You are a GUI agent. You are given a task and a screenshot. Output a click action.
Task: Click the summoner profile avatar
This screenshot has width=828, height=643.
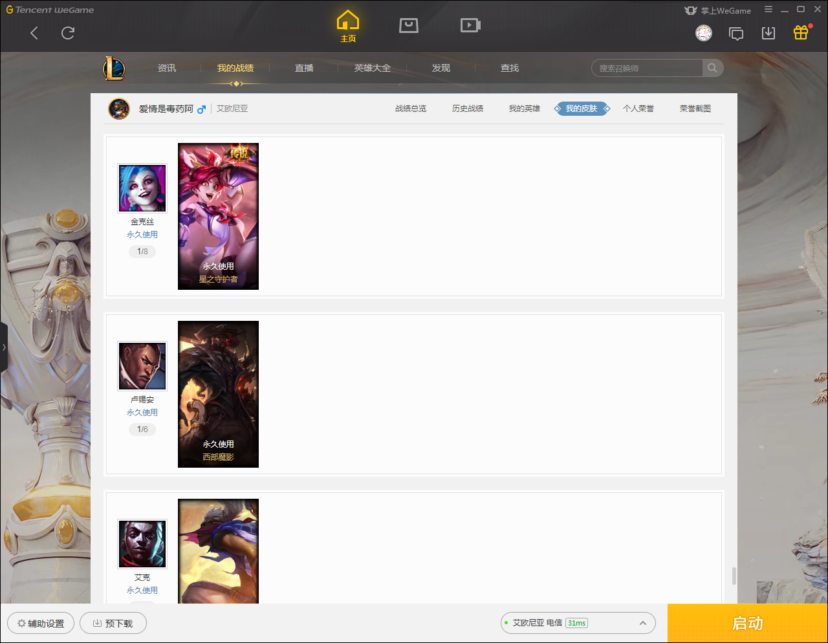pyautogui.click(x=119, y=109)
